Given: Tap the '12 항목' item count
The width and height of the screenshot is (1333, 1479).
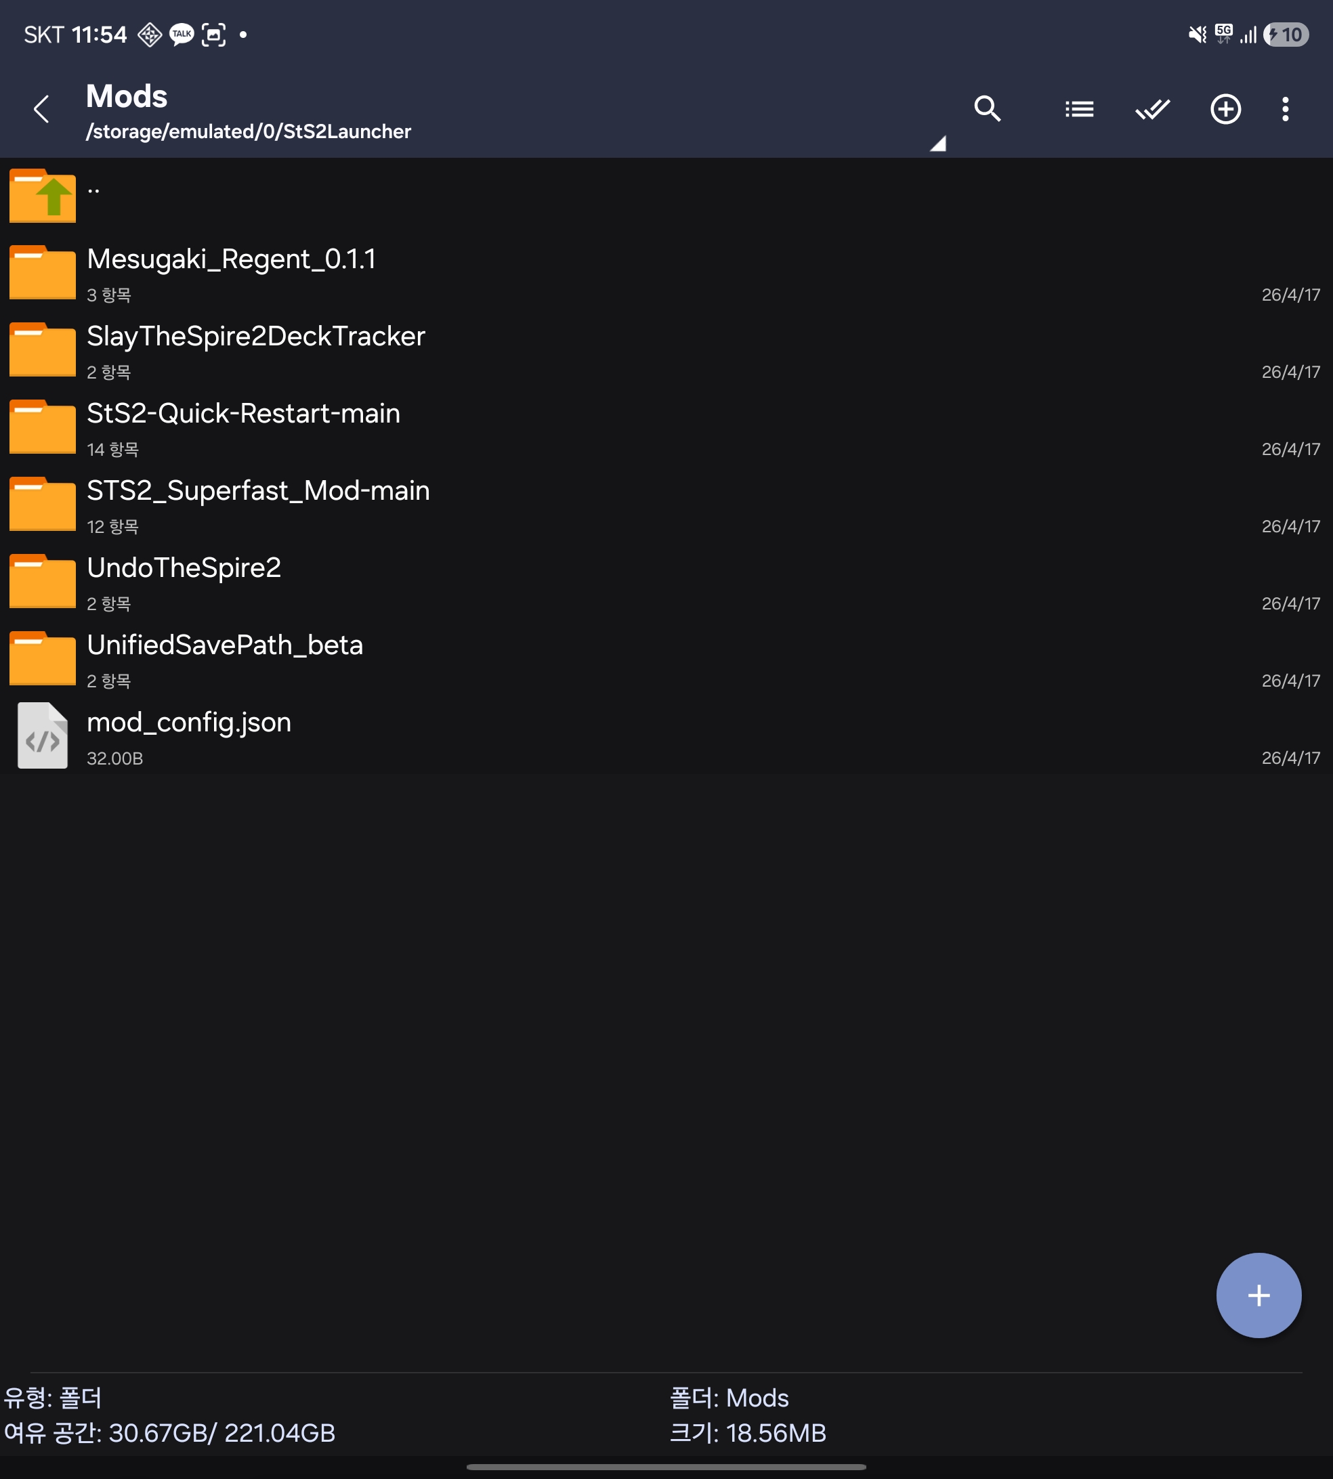Looking at the screenshot, I should [113, 526].
